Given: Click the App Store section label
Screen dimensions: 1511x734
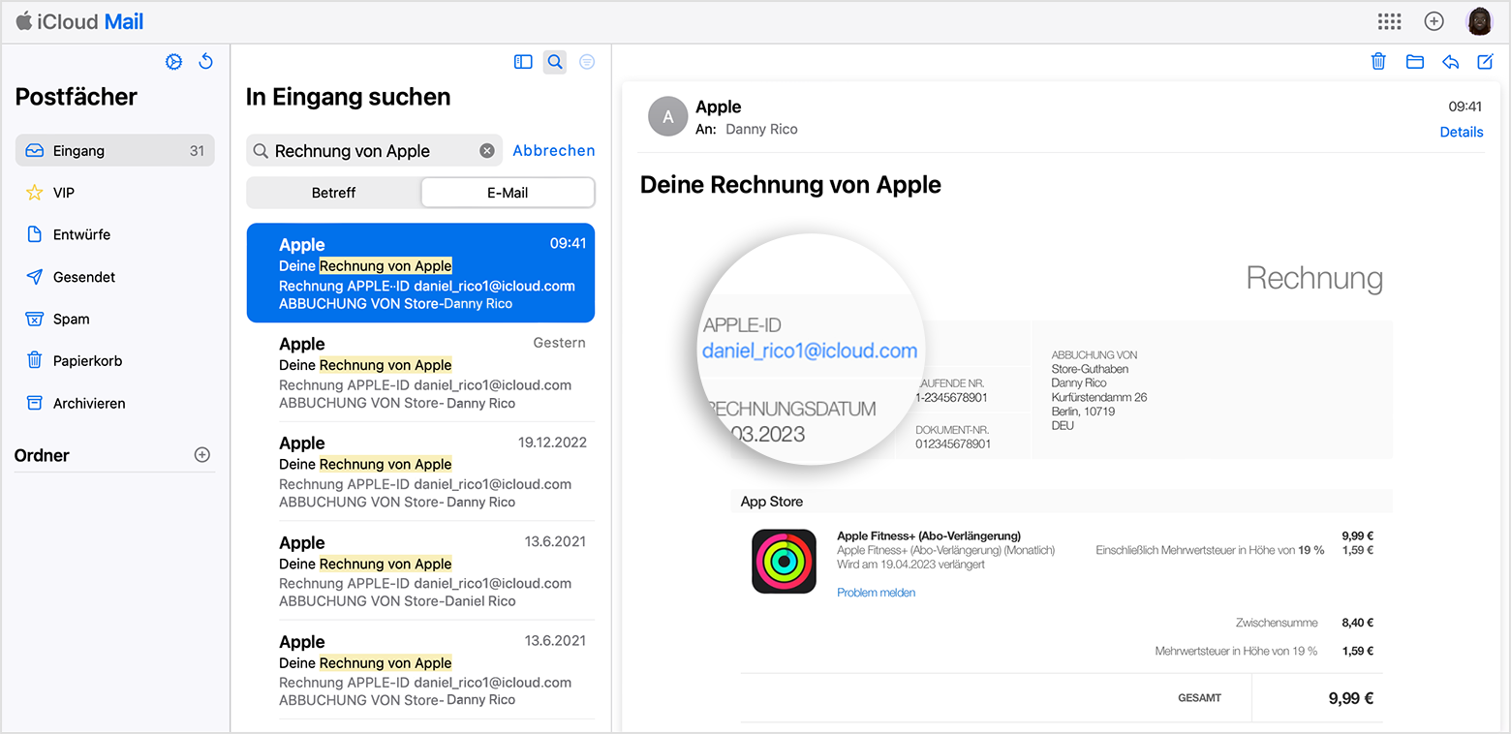Looking at the screenshot, I should pos(771,502).
